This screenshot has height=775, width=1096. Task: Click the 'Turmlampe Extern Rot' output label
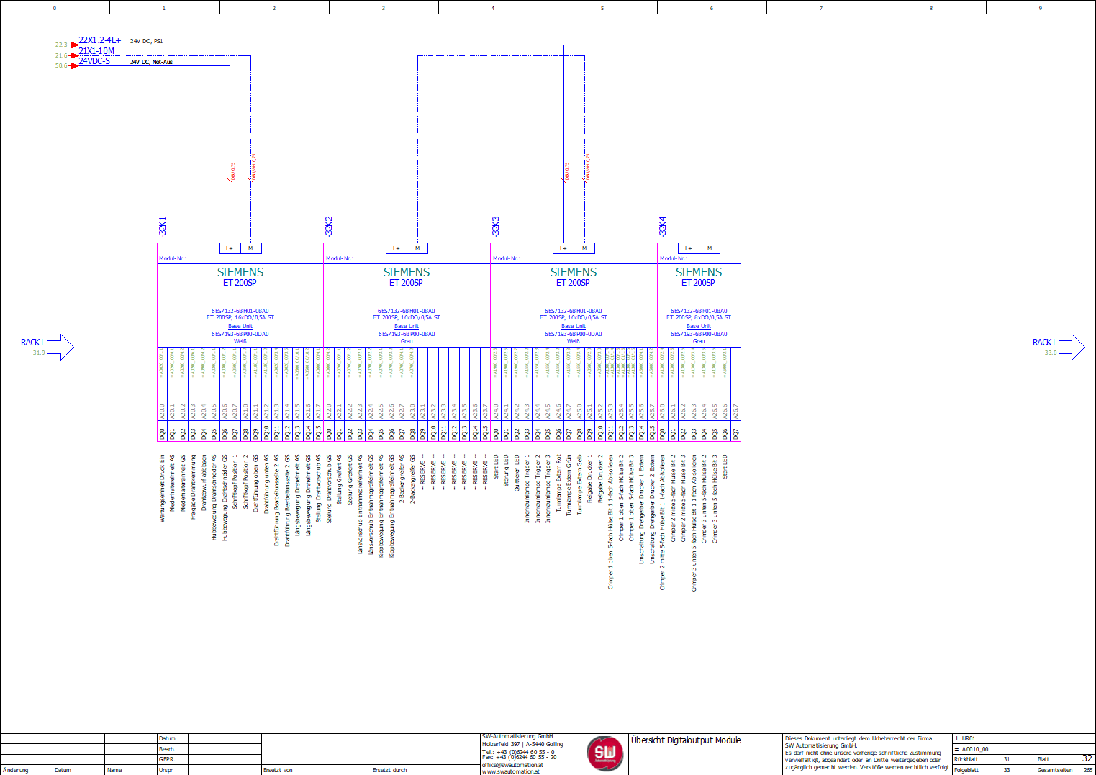(x=558, y=483)
